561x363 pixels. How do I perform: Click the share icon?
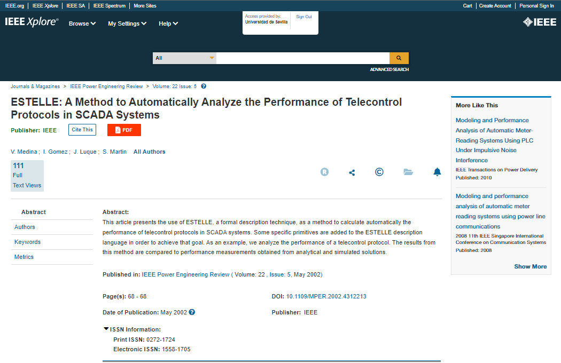[x=352, y=172]
